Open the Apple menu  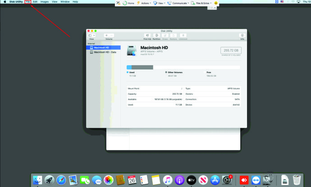click(5, 2)
